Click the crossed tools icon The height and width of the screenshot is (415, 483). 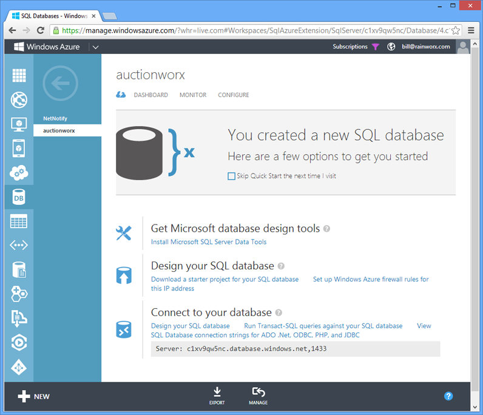(x=124, y=233)
